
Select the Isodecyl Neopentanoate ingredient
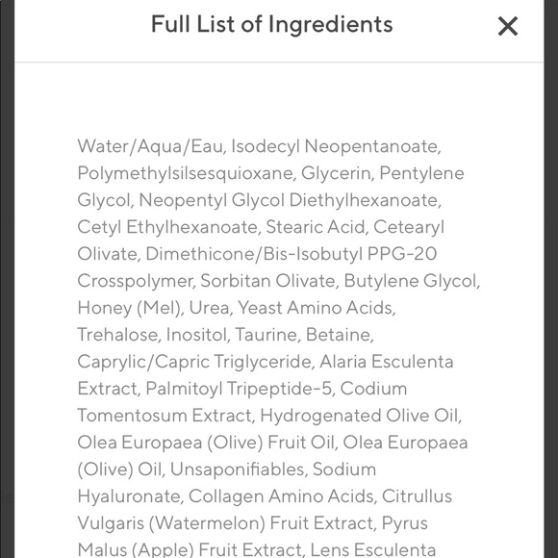[x=336, y=146]
